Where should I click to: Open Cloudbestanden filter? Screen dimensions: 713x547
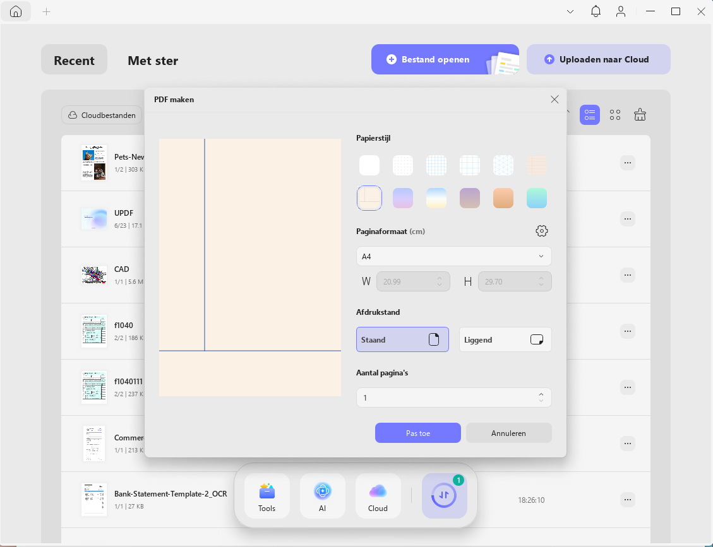click(x=102, y=115)
